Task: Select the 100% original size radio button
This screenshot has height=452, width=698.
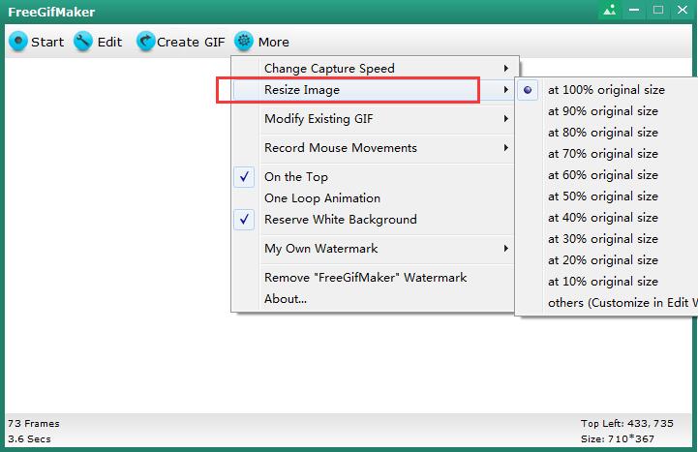Action: (x=528, y=90)
